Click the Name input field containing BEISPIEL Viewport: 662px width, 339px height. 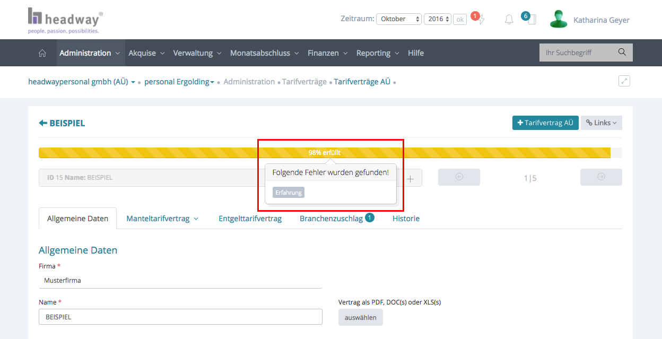(180, 317)
